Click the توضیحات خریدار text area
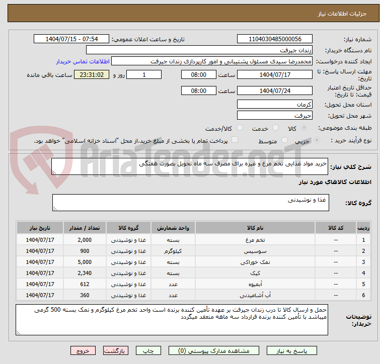 (x=172, y=320)
